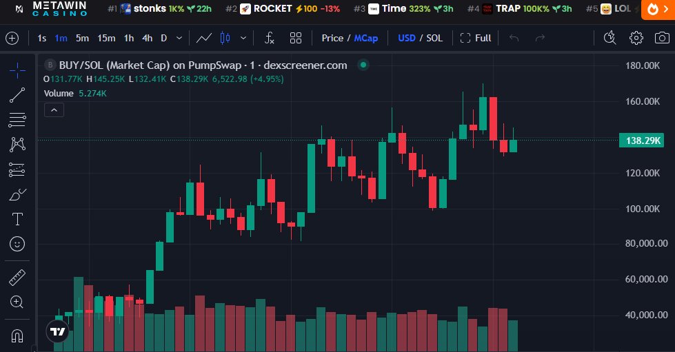Click the 180.00K price axis label
Image resolution: width=675 pixels, height=352 pixels.
pyautogui.click(x=643, y=66)
